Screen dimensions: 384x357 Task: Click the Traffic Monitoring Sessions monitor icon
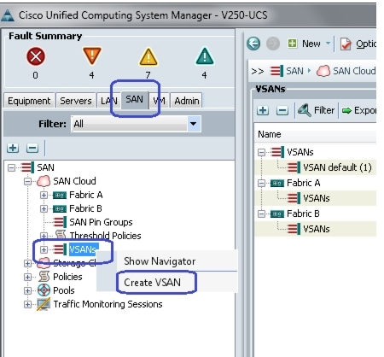pos(44,304)
